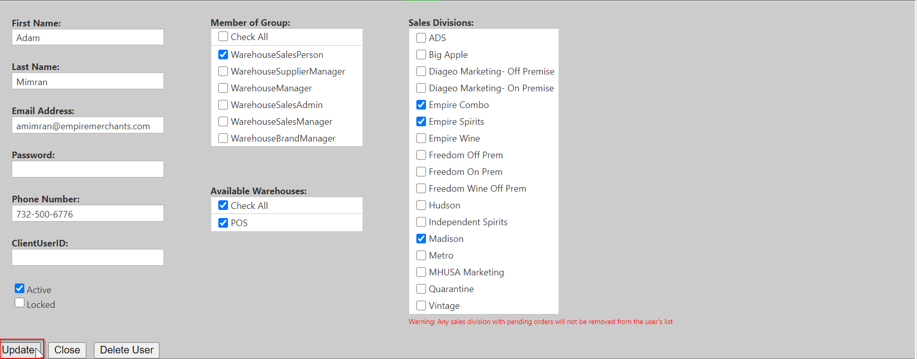Uncheck the Empire Spirits sales division
Viewport: 917px width, 359px height.
[421, 121]
